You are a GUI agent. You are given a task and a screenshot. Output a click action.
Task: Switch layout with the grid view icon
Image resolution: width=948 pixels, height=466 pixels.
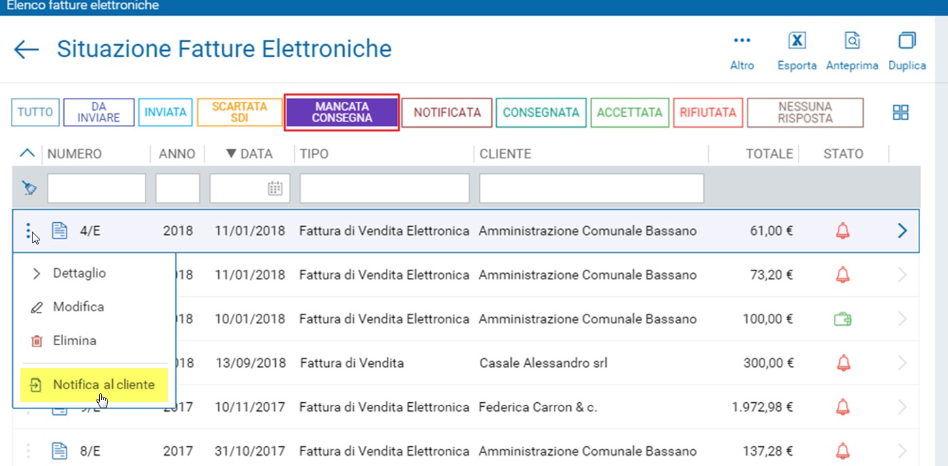point(900,113)
